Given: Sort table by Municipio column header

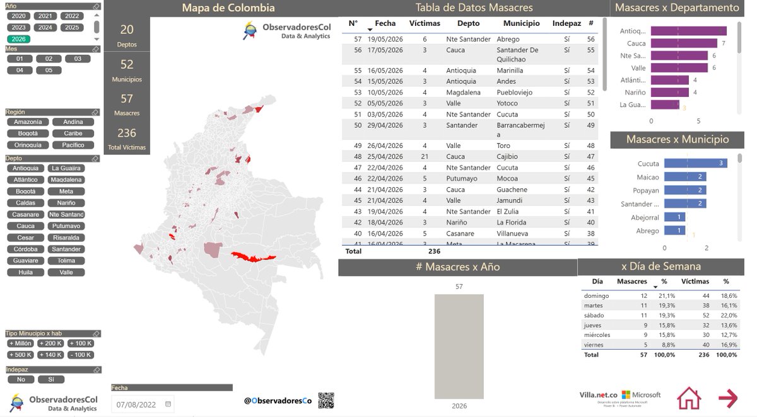Looking at the screenshot, I should point(522,23).
